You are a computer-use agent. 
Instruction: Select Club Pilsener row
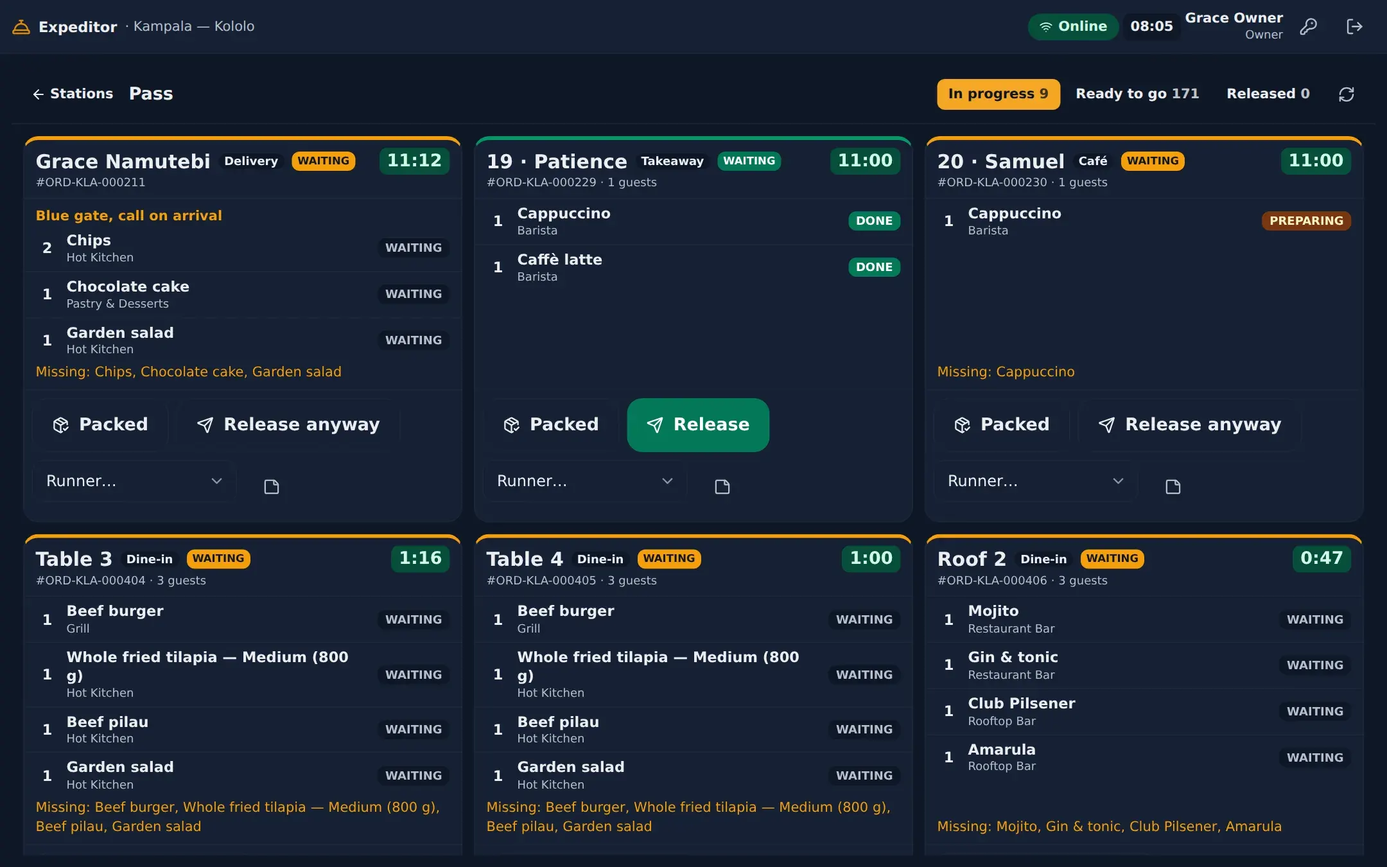point(1144,712)
